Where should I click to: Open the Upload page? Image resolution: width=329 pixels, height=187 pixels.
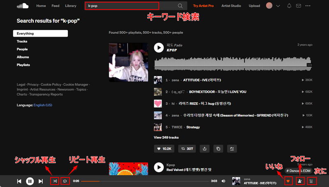click(254, 6)
